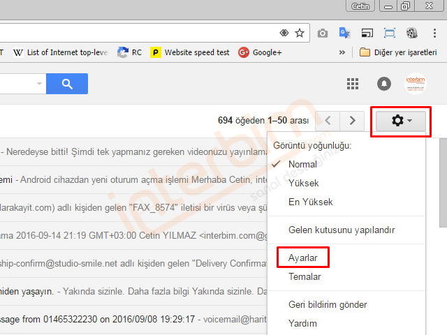Open the Google apps grid
Image resolution: width=447 pixels, height=335 pixels.
(x=353, y=84)
